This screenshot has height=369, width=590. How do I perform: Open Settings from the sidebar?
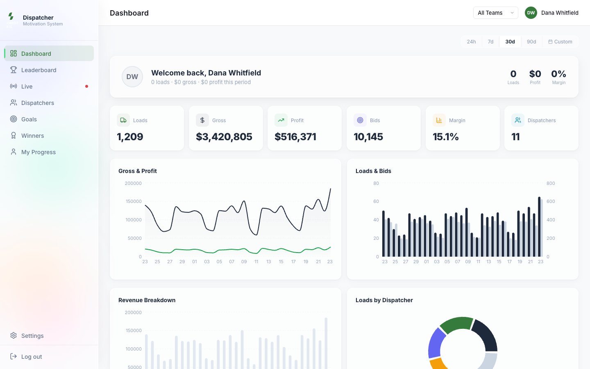pyautogui.click(x=49, y=335)
